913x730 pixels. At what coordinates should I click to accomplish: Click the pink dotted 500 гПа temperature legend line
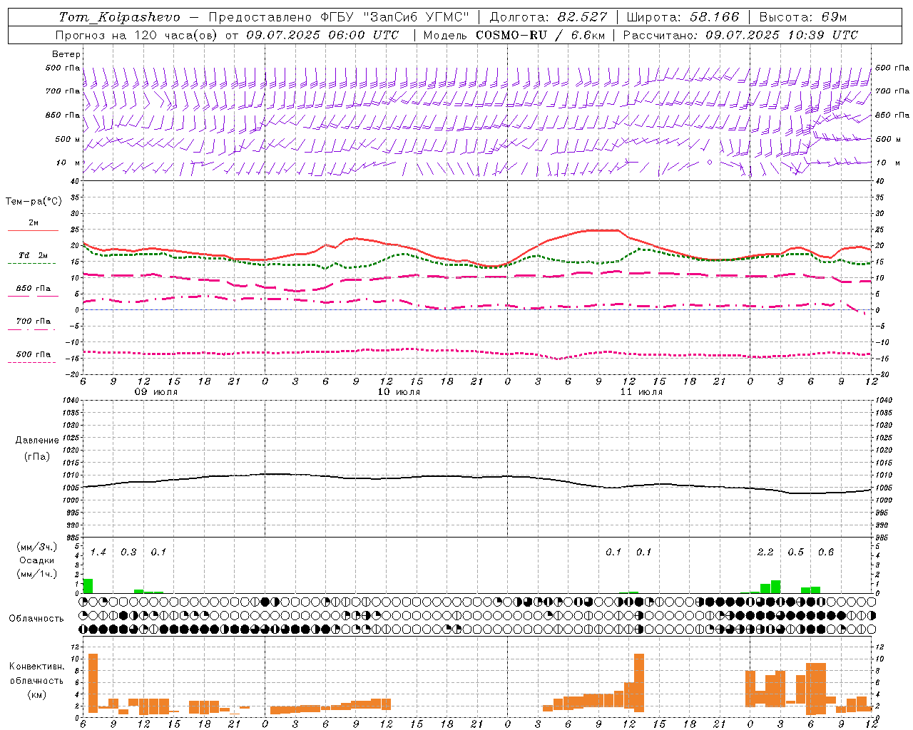33,362
